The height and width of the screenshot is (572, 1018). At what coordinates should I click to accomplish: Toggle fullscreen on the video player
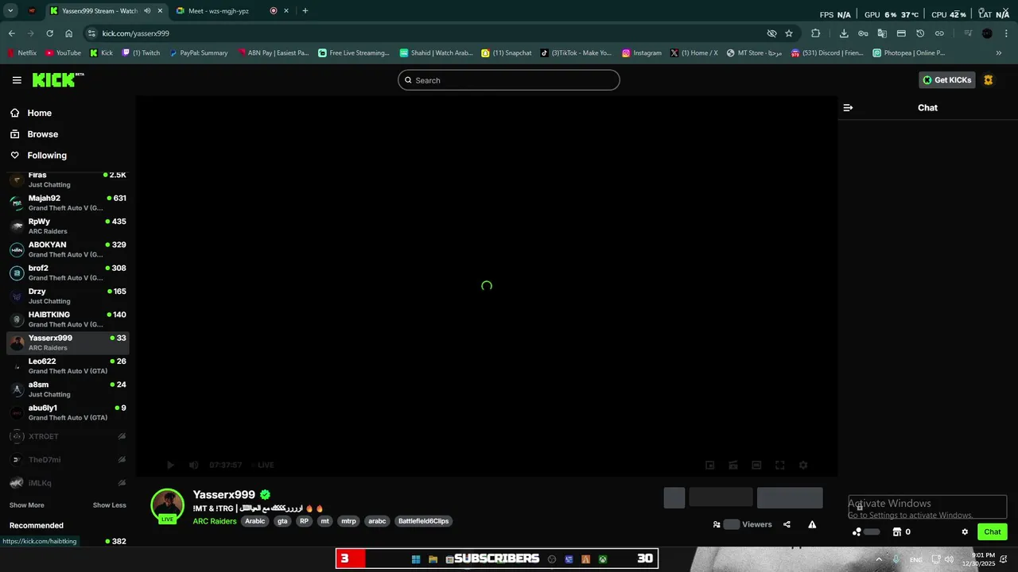pyautogui.click(x=780, y=465)
